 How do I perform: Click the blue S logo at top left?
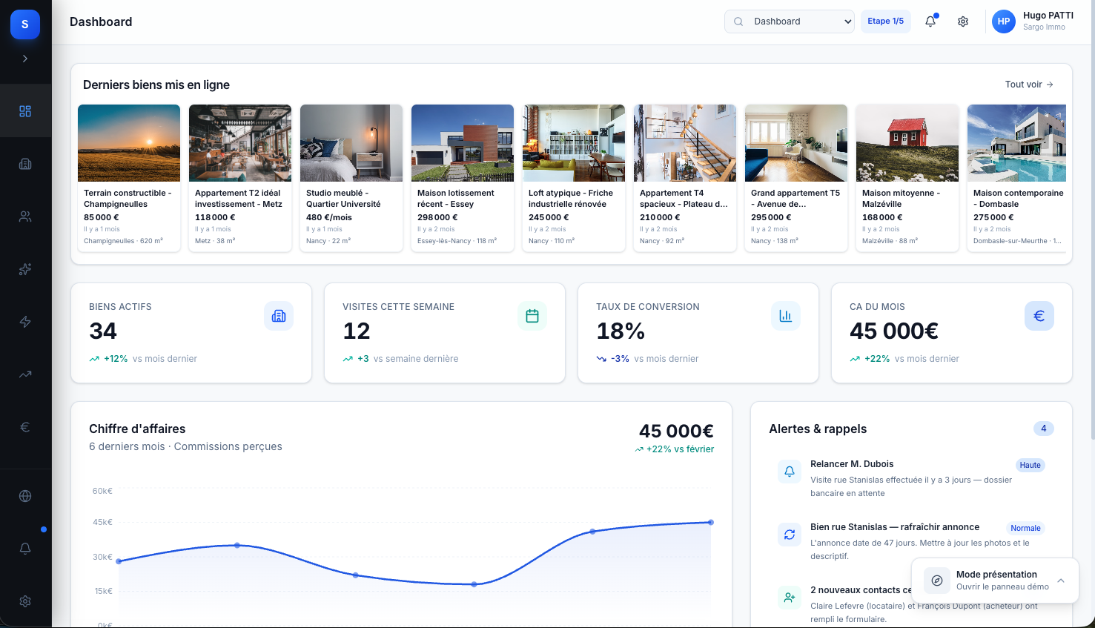coord(24,24)
